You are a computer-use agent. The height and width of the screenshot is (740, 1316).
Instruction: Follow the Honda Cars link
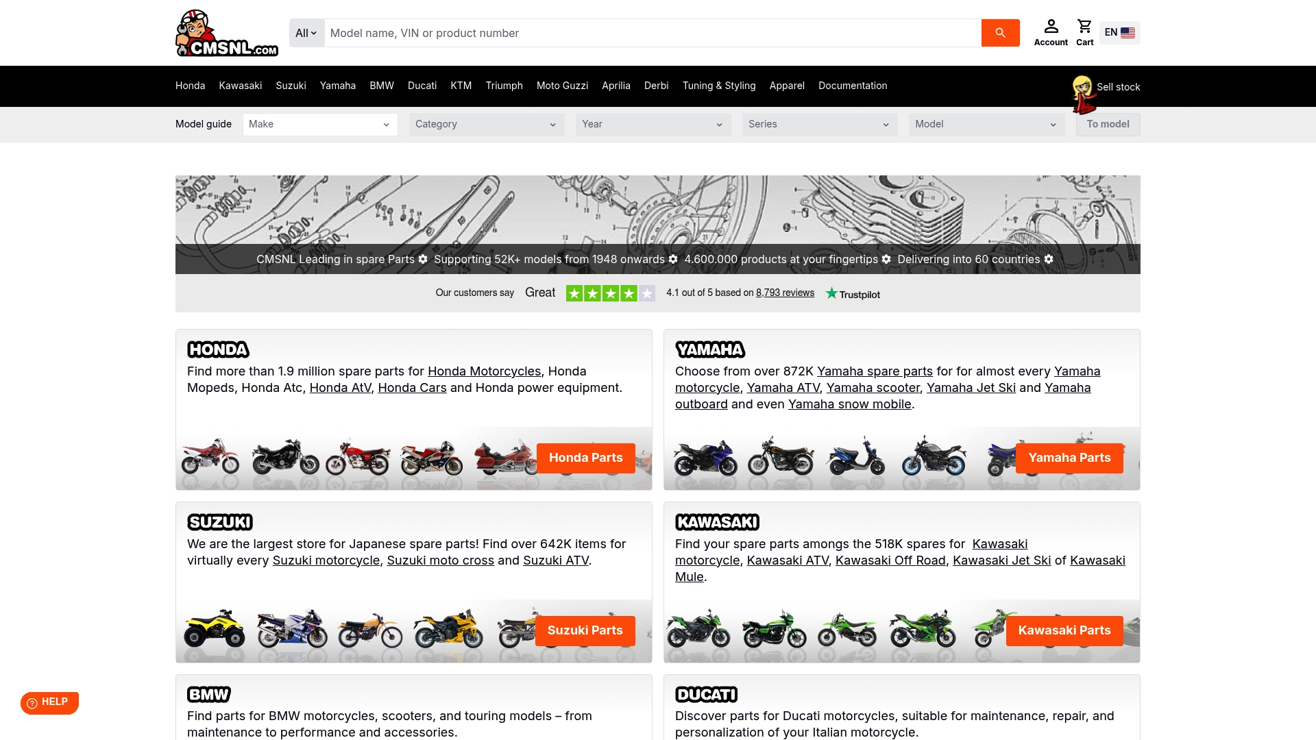[412, 388]
